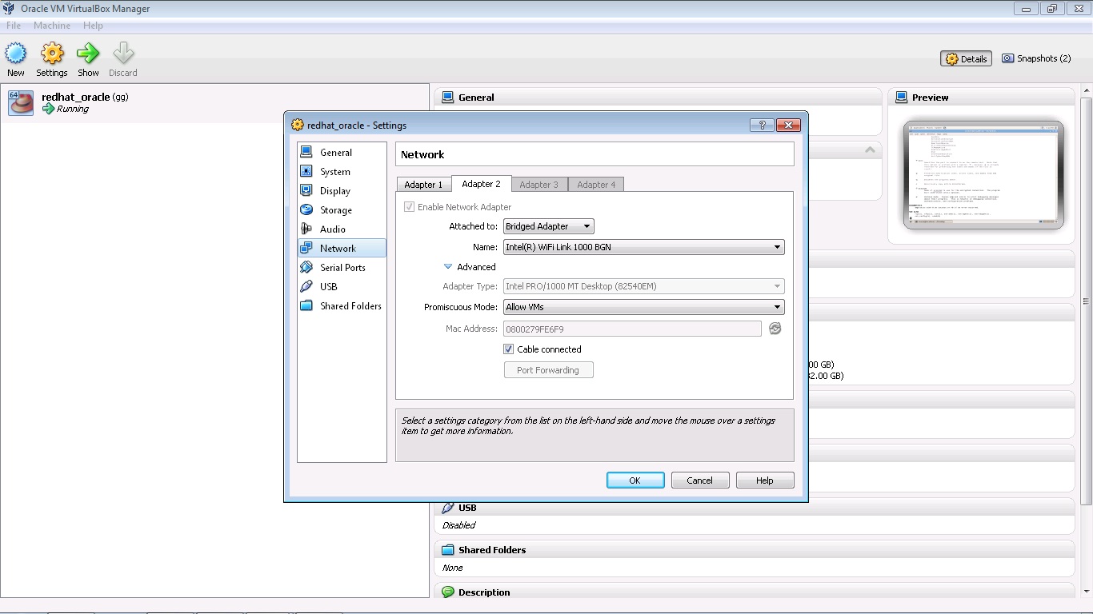Open the adapter Name dropdown

643,247
